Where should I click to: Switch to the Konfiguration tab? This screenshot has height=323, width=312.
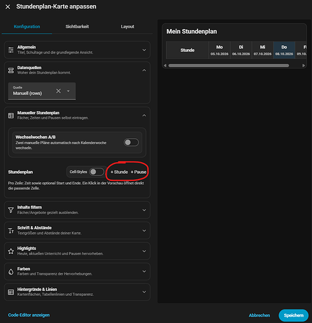(x=27, y=26)
